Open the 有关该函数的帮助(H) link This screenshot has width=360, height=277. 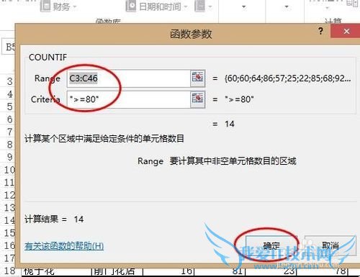point(64,246)
